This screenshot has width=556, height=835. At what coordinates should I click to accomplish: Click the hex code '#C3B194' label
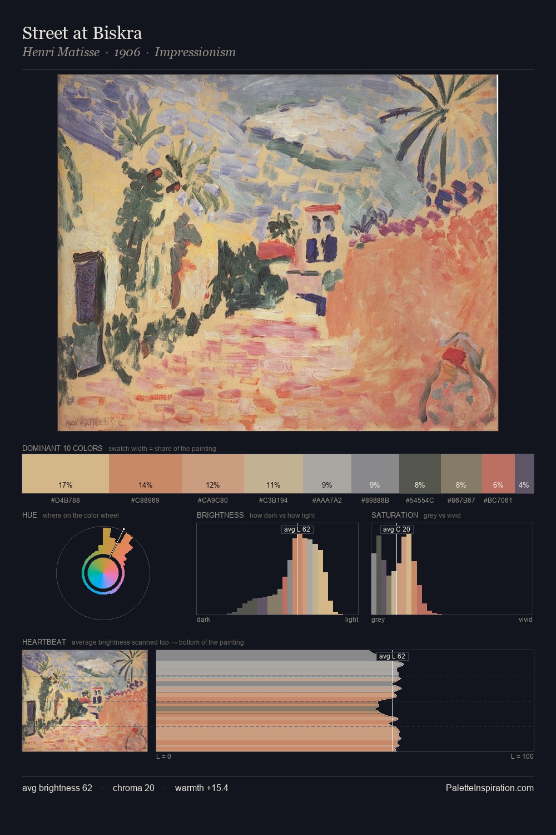click(274, 500)
